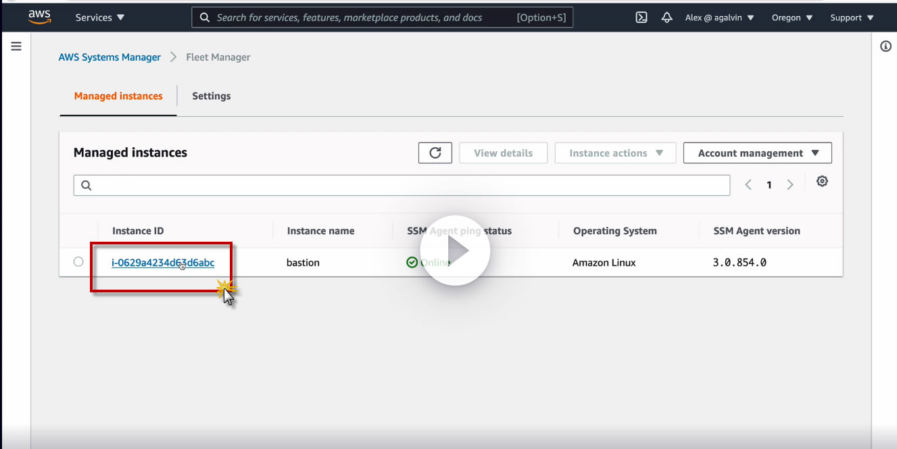Select the bastion instance radio button
The height and width of the screenshot is (449, 897).
(78, 261)
